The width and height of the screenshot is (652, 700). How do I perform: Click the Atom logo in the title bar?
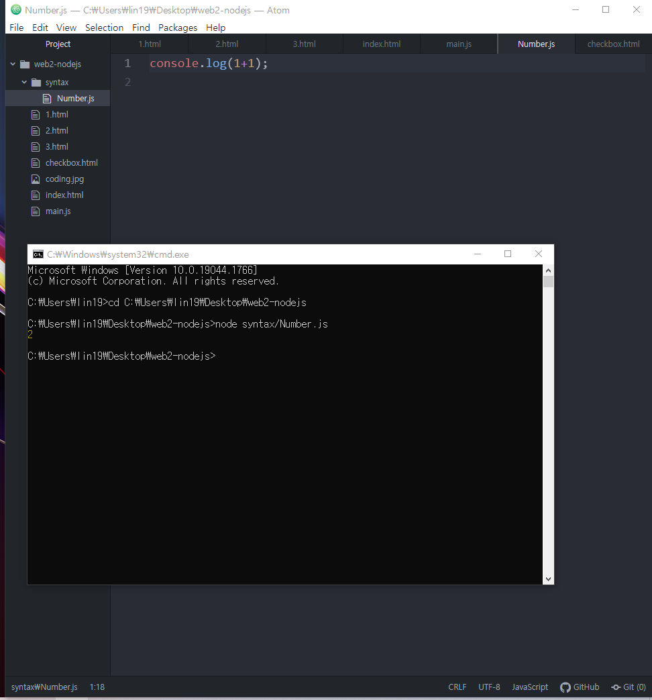[16, 9]
